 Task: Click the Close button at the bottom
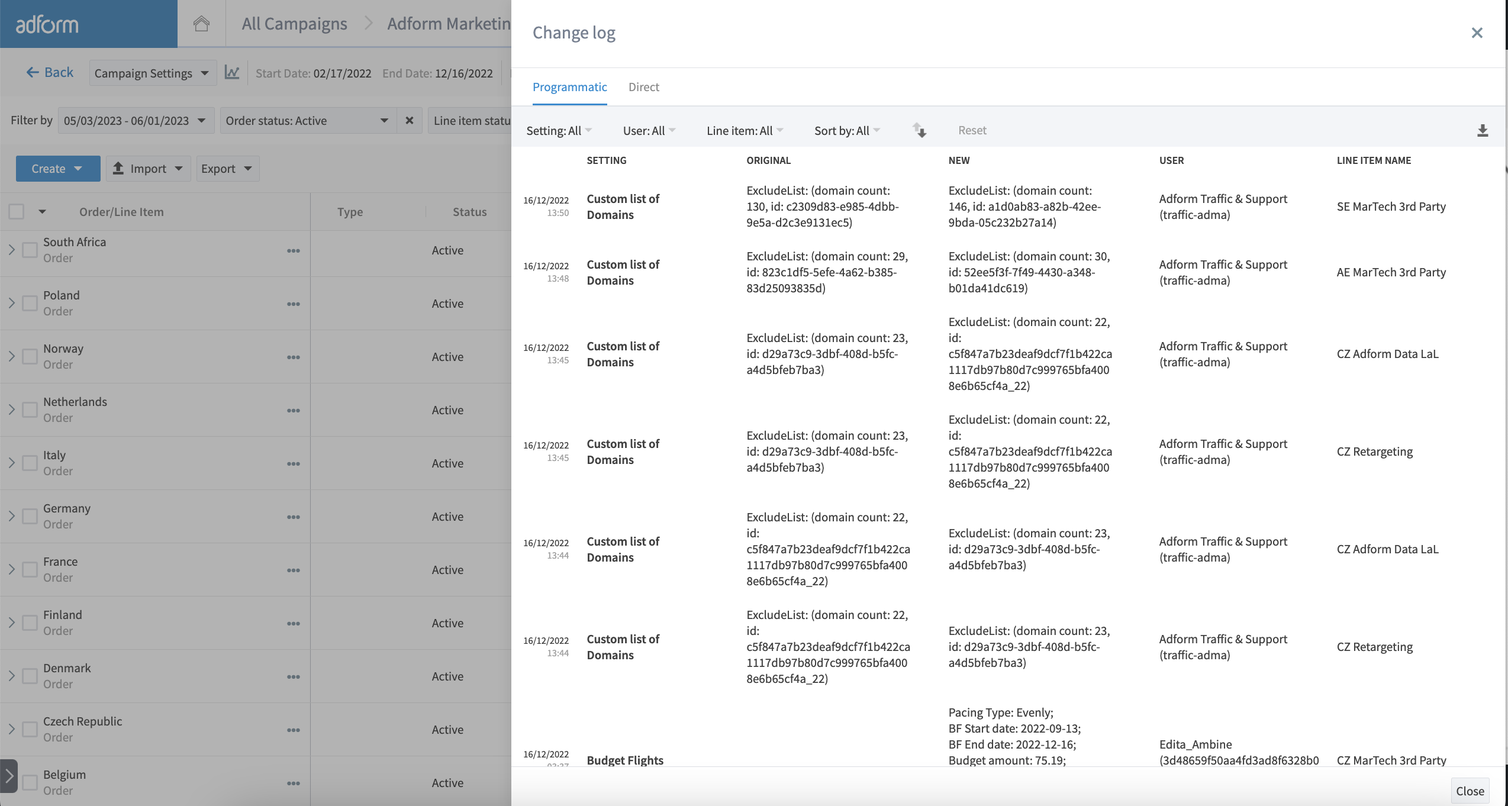(1470, 791)
